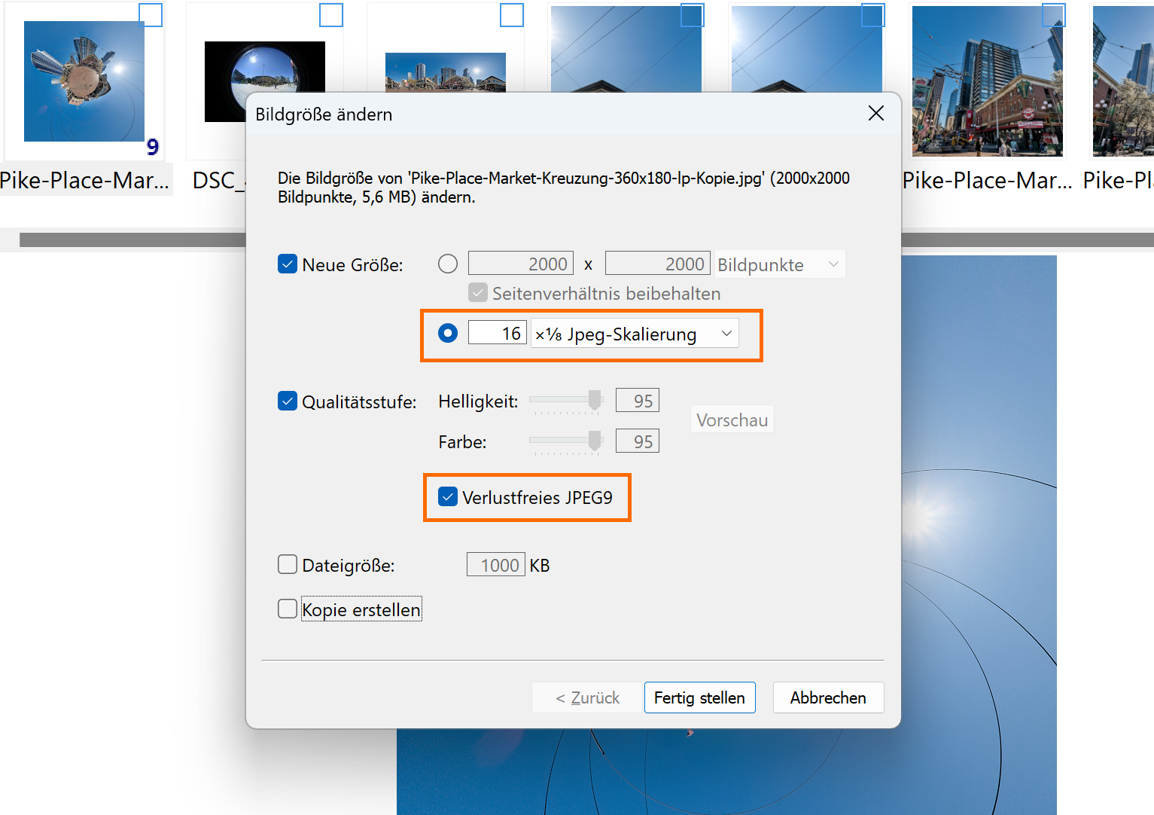
Task: Select the little planet panorama thumbnail
Action: click(84, 81)
